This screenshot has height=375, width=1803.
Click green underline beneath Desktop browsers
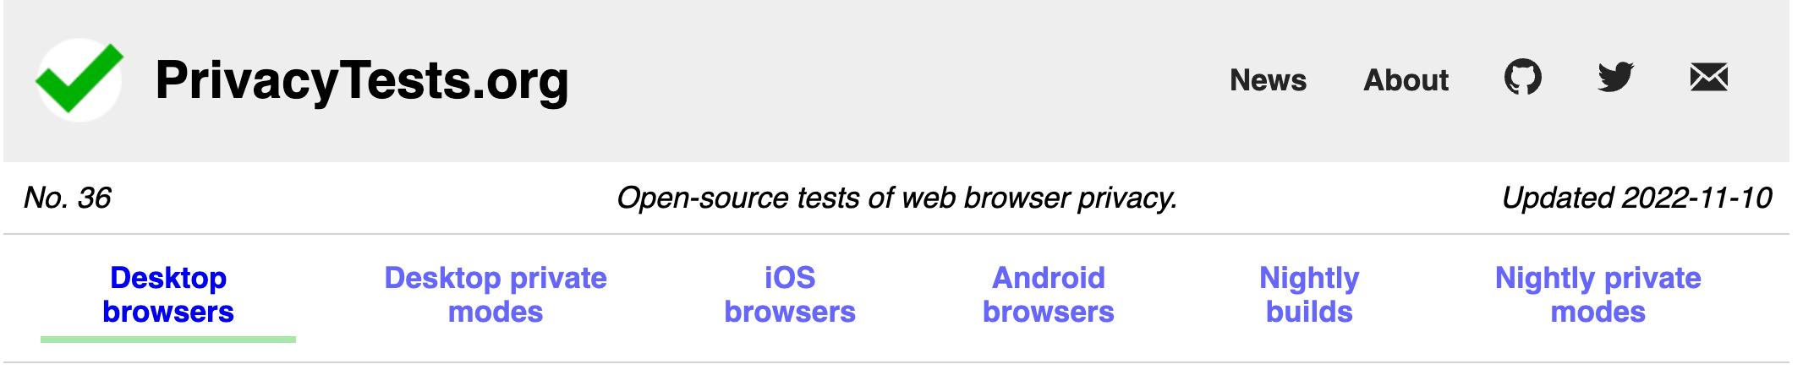168,340
